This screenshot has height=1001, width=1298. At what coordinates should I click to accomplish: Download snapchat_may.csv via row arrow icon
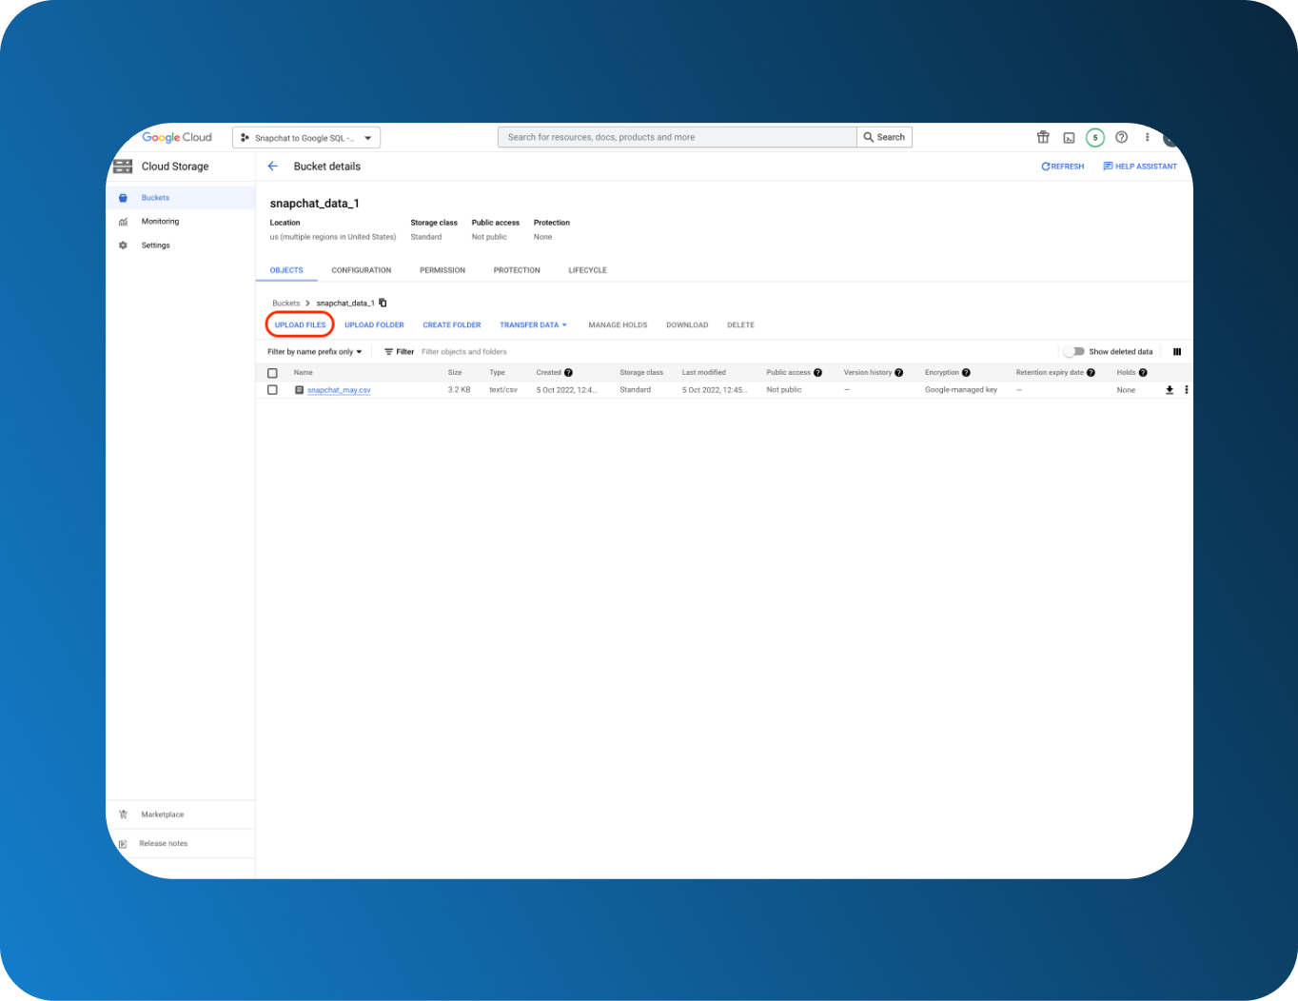pyautogui.click(x=1170, y=390)
